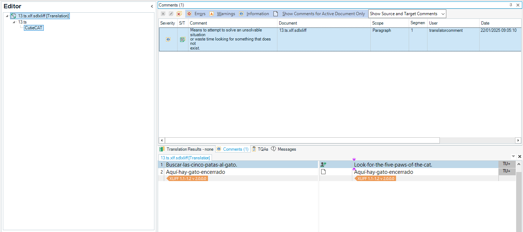This screenshot has height=232, width=523.
Task: Switch to the Translation Results tab
Action: (x=187, y=149)
